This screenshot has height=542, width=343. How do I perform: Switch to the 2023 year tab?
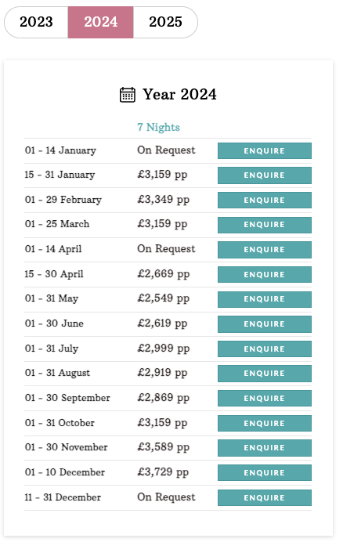click(36, 22)
